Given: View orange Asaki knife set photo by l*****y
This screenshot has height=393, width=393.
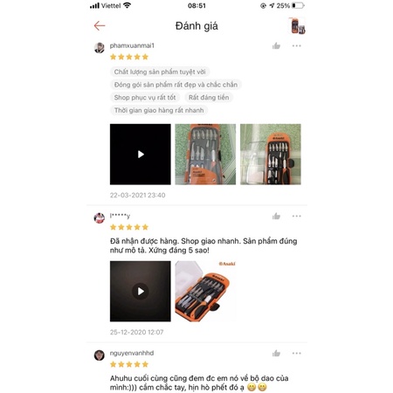Looking at the screenshot, I should point(205,291).
